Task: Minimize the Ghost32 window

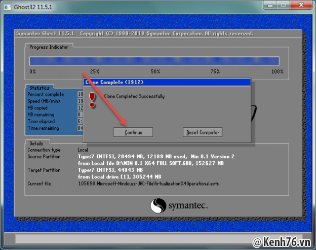Action: [270, 5]
